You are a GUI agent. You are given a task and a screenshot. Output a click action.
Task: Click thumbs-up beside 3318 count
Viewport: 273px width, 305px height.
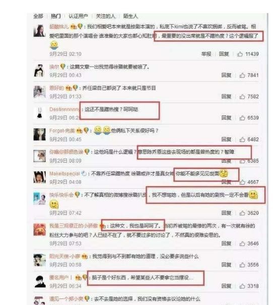[x=242, y=286]
